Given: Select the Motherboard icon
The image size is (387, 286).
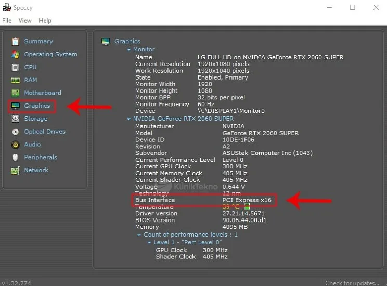Looking at the screenshot, I should 16,93.
